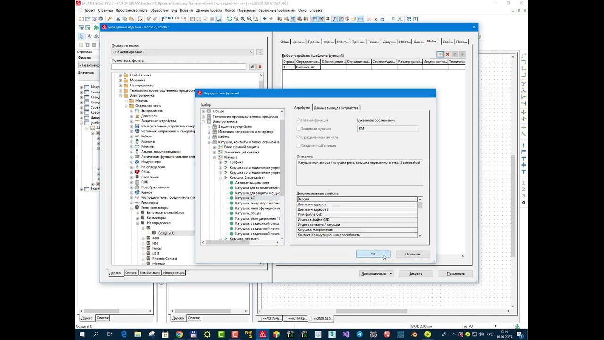Delete function template with red X icon

click(x=448, y=54)
